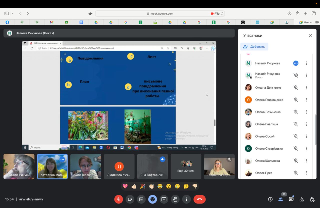Screen dimensions: 320x208
Task: Send the sad face reaction
Action: 177,186
